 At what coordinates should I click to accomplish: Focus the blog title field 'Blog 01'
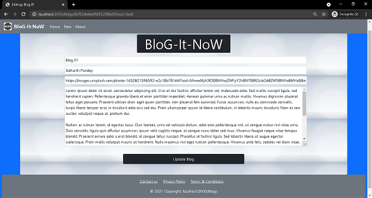[186, 60]
